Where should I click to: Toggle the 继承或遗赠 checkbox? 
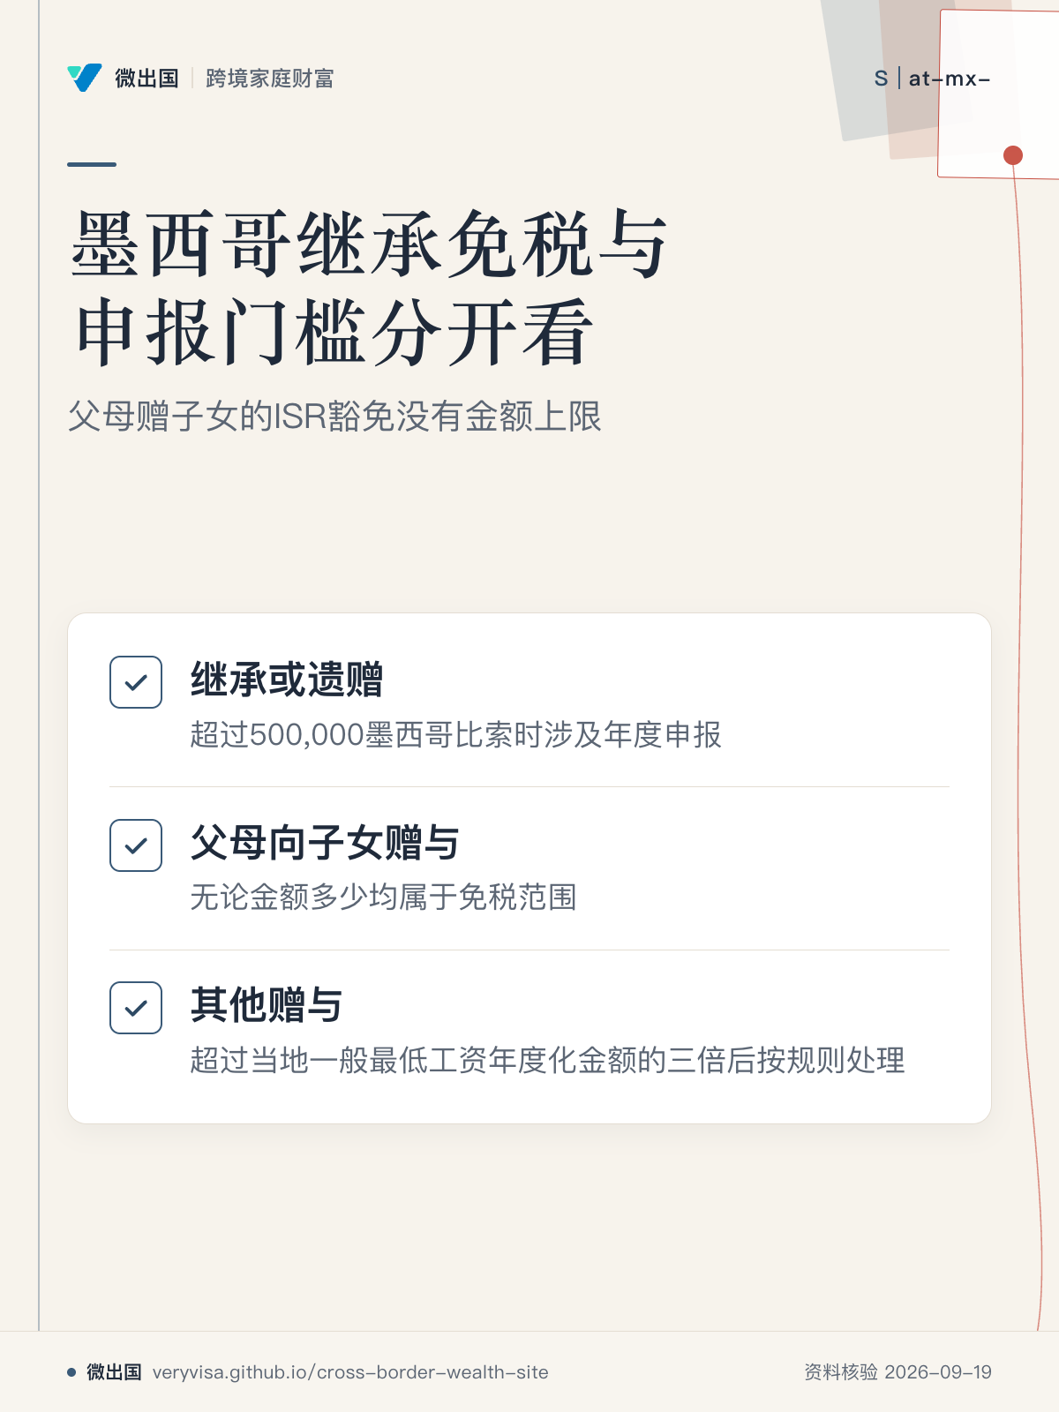(136, 682)
